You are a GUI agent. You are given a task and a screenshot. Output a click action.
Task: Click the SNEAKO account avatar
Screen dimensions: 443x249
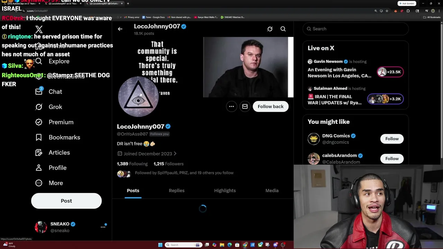41,227
